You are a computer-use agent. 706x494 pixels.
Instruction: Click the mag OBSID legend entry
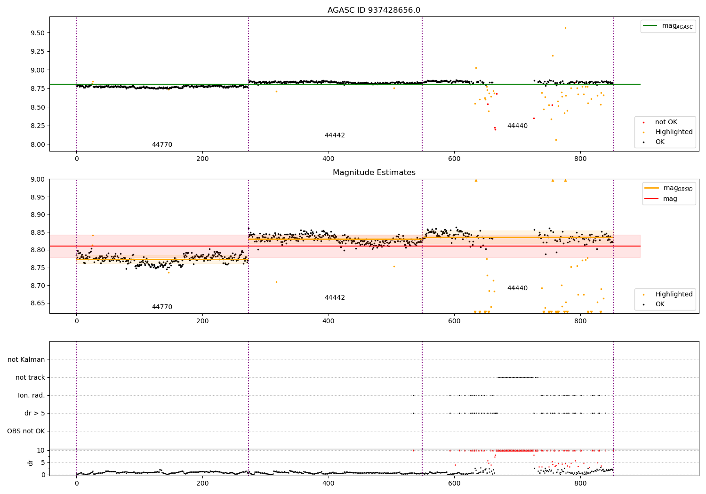point(669,188)
